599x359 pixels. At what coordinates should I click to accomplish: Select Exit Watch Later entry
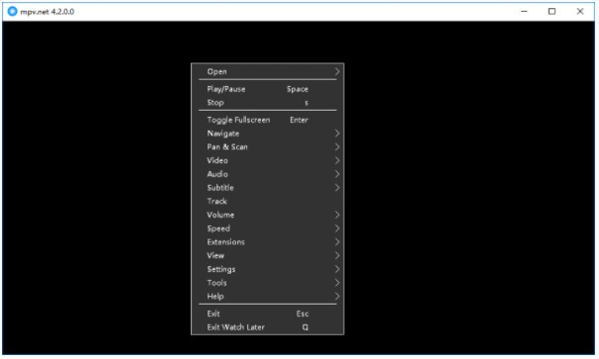(x=268, y=327)
